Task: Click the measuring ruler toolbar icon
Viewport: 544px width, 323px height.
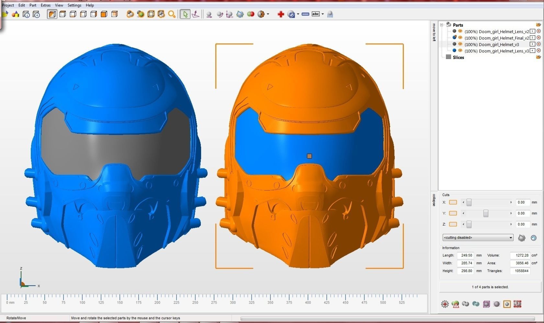Action: tap(305, 14)
